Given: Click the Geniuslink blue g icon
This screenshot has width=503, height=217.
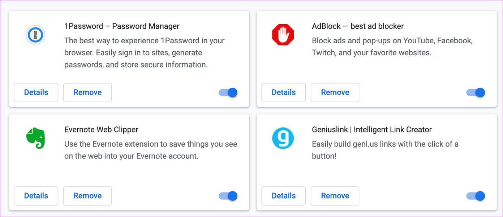Looking at the screenshot, I should [x=283, y=138].
